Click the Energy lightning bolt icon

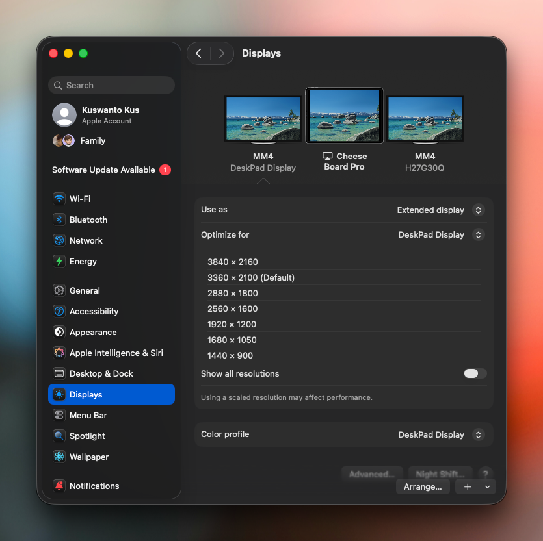point(59,261)
